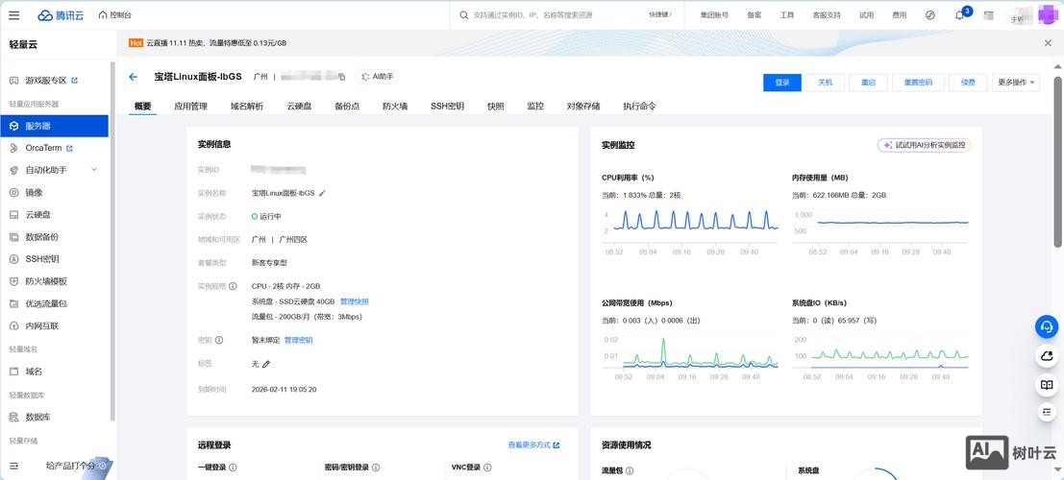Viewport: 1064px width, 480px height.
Task: Open the 集团账号 menu
Action: point(714,15)
